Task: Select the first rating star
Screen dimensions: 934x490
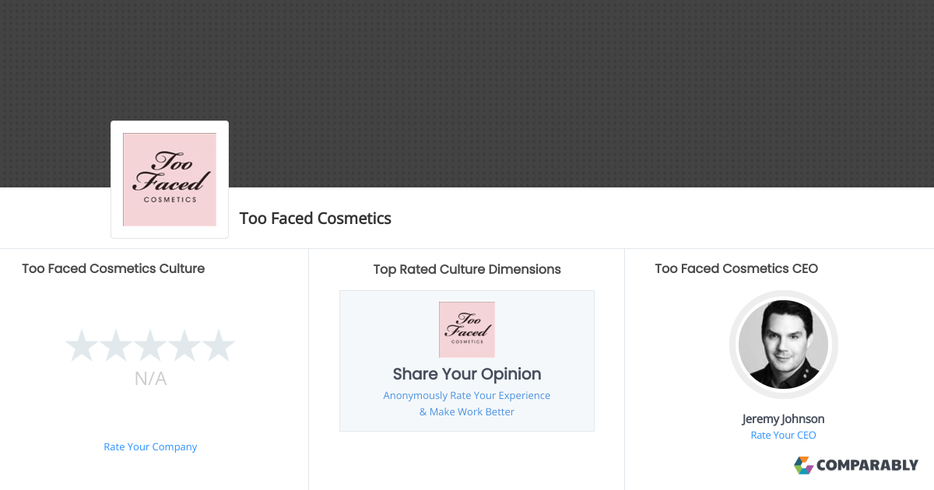Action: (x=81, y=345)
